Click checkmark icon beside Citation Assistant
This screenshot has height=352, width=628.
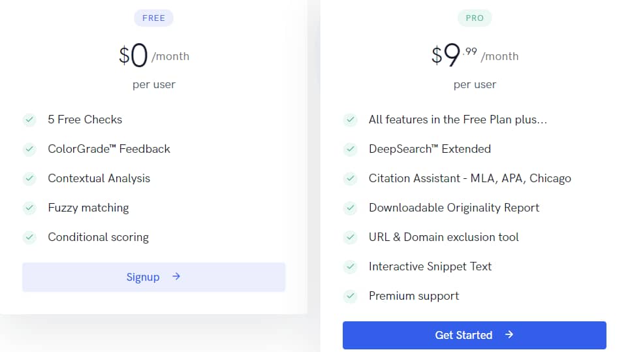pyautogui.click(x=350, y=178)
